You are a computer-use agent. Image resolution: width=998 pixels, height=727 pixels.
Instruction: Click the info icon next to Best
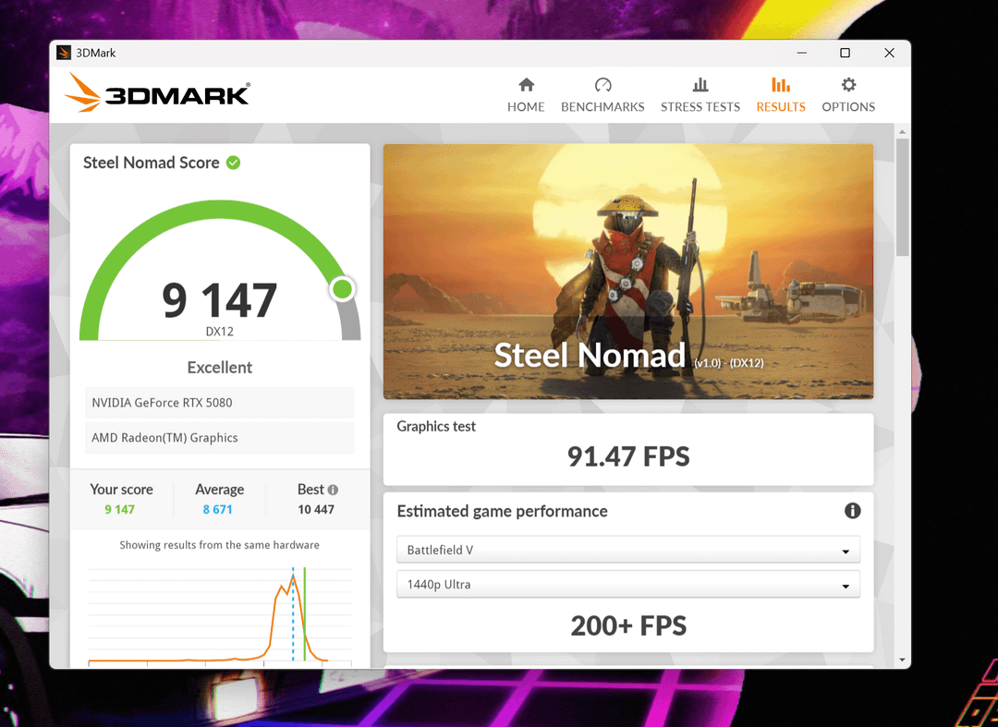coord(333,490)
